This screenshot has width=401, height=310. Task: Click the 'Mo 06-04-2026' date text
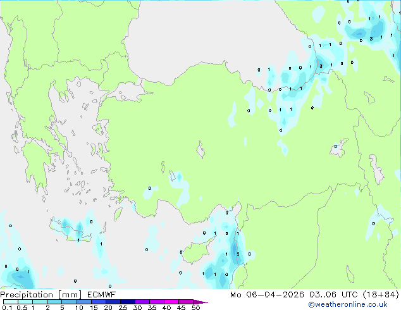pyautogui.click(x=267, y=295)
